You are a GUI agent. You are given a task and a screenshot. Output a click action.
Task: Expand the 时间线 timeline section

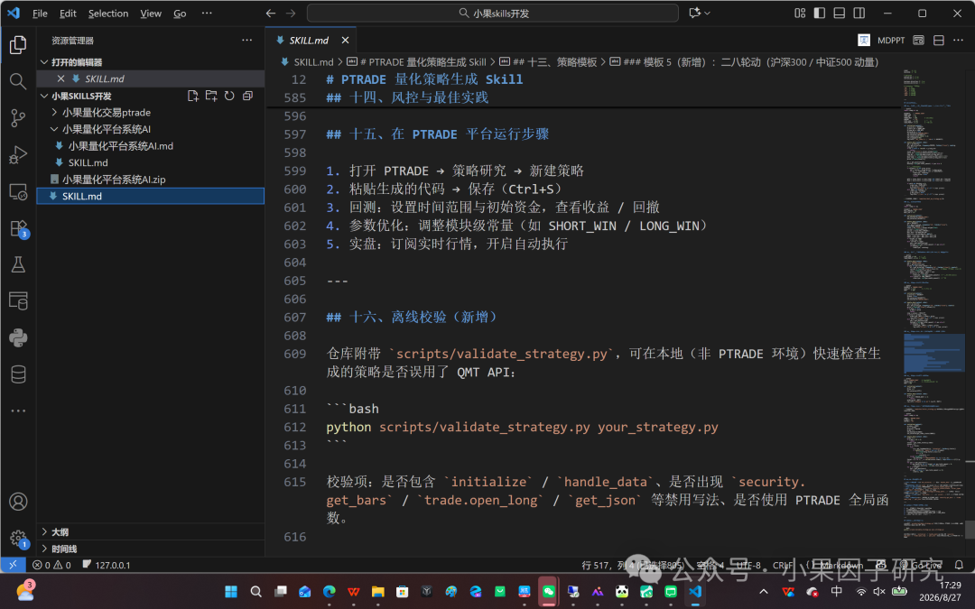(x=44, y=549)
